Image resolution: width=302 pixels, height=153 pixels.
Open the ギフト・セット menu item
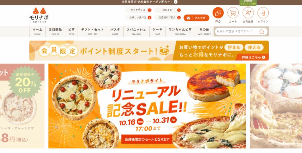point(92,31)
